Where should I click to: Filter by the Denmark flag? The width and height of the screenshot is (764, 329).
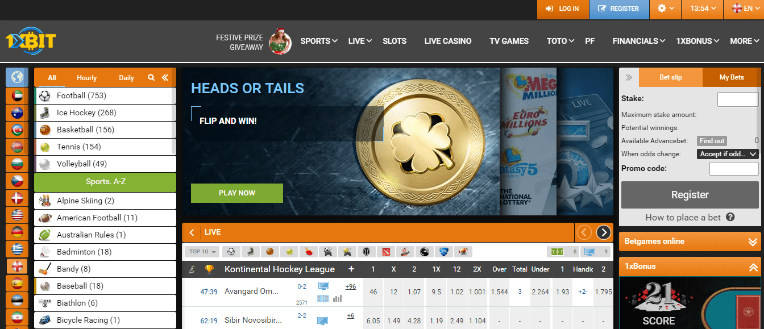17,198
